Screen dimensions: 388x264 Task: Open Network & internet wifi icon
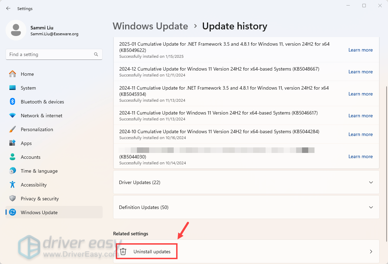(12, 116)
